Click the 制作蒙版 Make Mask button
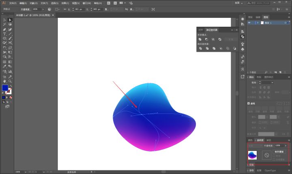 coord(279,152)
